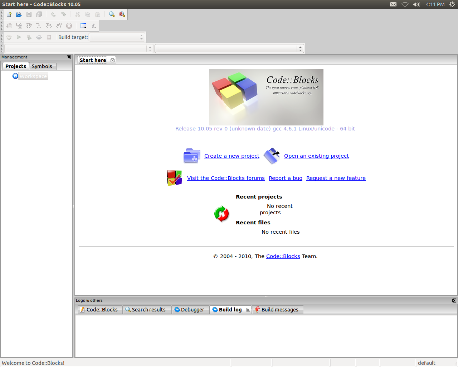Click the Report a bug link

pyautogui.click(x=285, y=178)
